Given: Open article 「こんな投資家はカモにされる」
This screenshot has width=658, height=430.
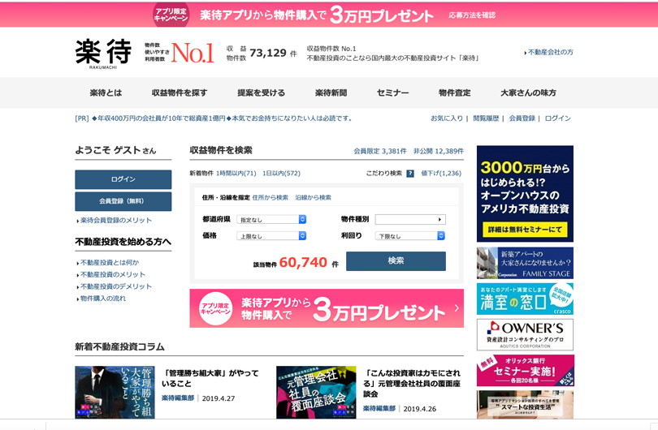Looking at the screenshot, I should [412, 384].
